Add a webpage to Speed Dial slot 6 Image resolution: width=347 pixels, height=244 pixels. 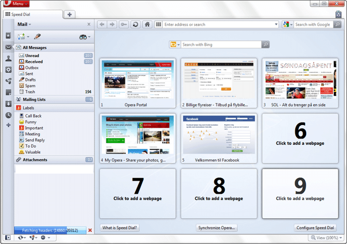coord(300,139)
